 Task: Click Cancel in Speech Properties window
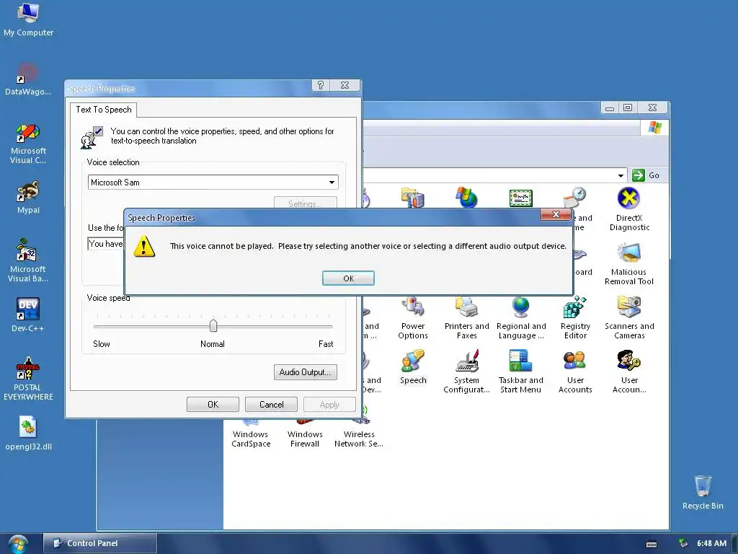pyautogui.click(x=271, y=404)
